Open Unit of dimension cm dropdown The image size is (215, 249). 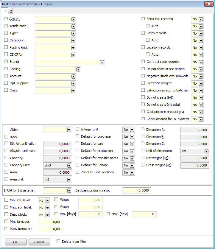pyautogui.click(x=206, y=151)
